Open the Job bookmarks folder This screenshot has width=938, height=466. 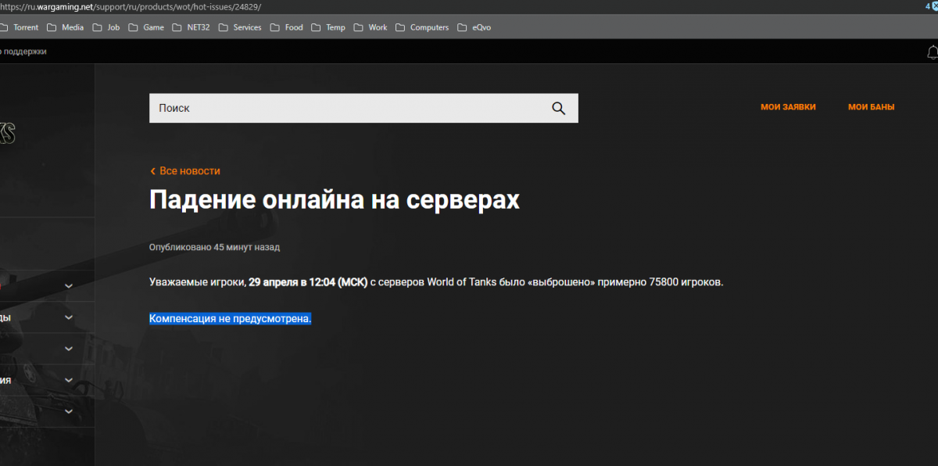click(x=106, y=27)
